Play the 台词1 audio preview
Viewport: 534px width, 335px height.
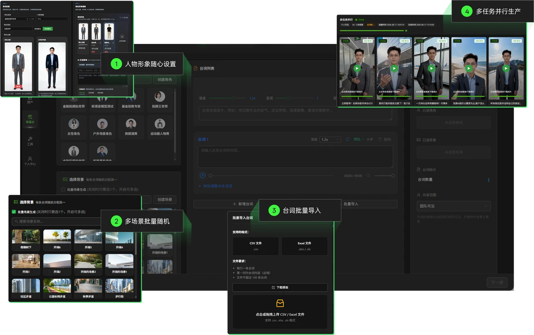click(202, 176)
